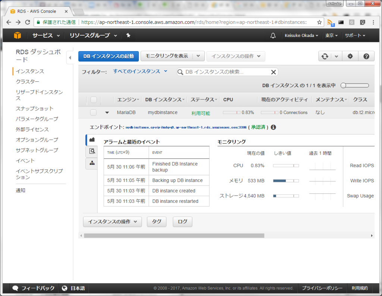Click the DB インスタンスの起動 button

[x=109, y=56]
